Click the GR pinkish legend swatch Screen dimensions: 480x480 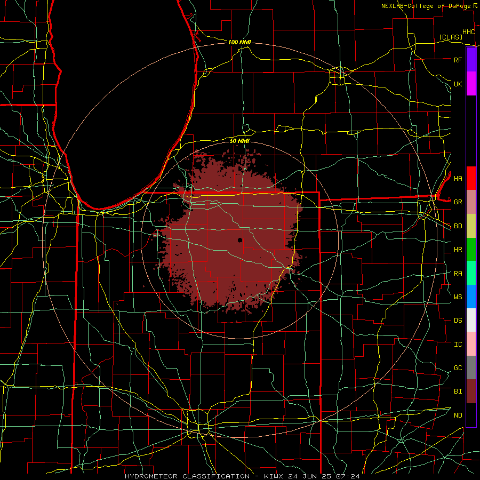click(471, 202)
